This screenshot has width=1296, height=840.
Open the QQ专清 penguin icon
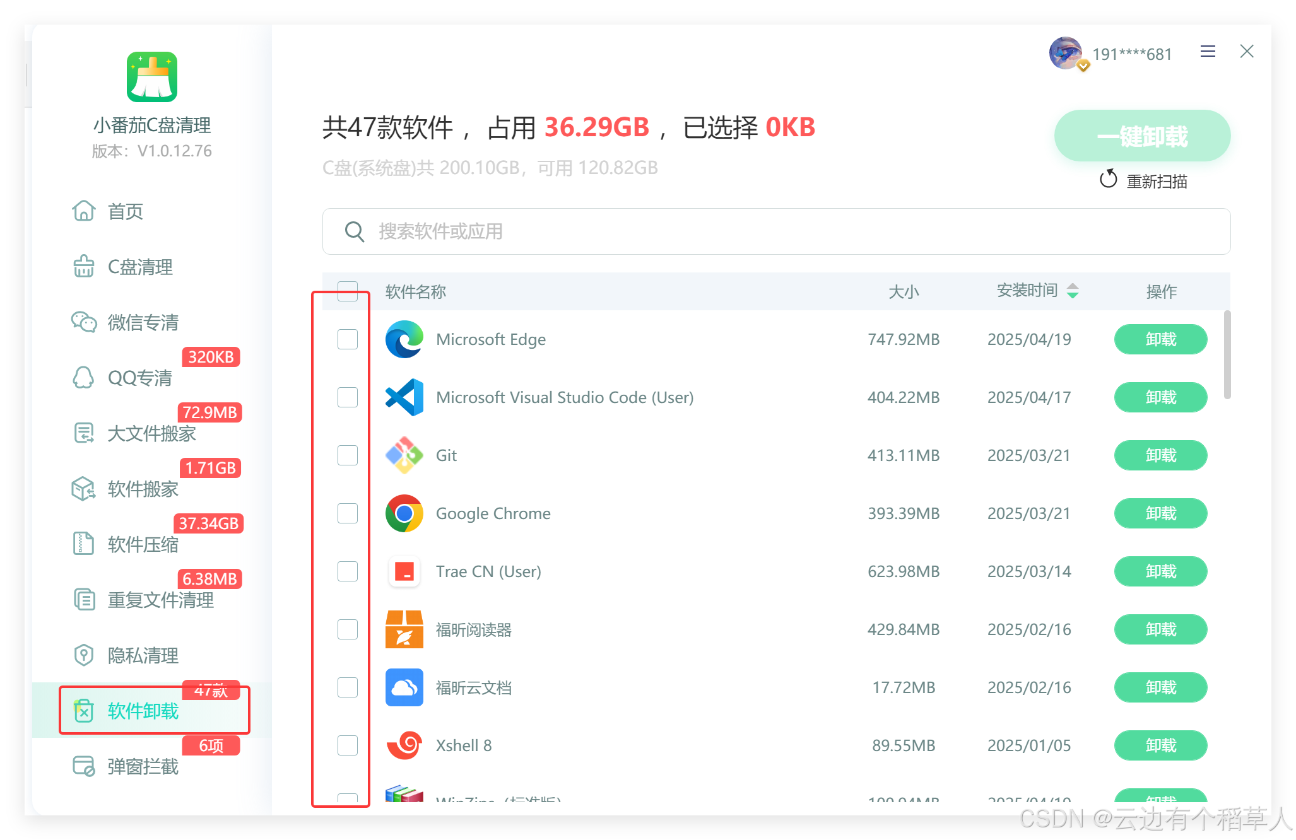tap(83, 378)
